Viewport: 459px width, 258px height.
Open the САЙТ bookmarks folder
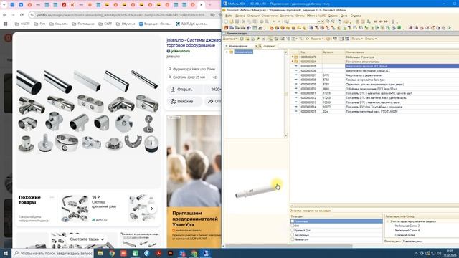pyautogui.click(x=105, y=24)
